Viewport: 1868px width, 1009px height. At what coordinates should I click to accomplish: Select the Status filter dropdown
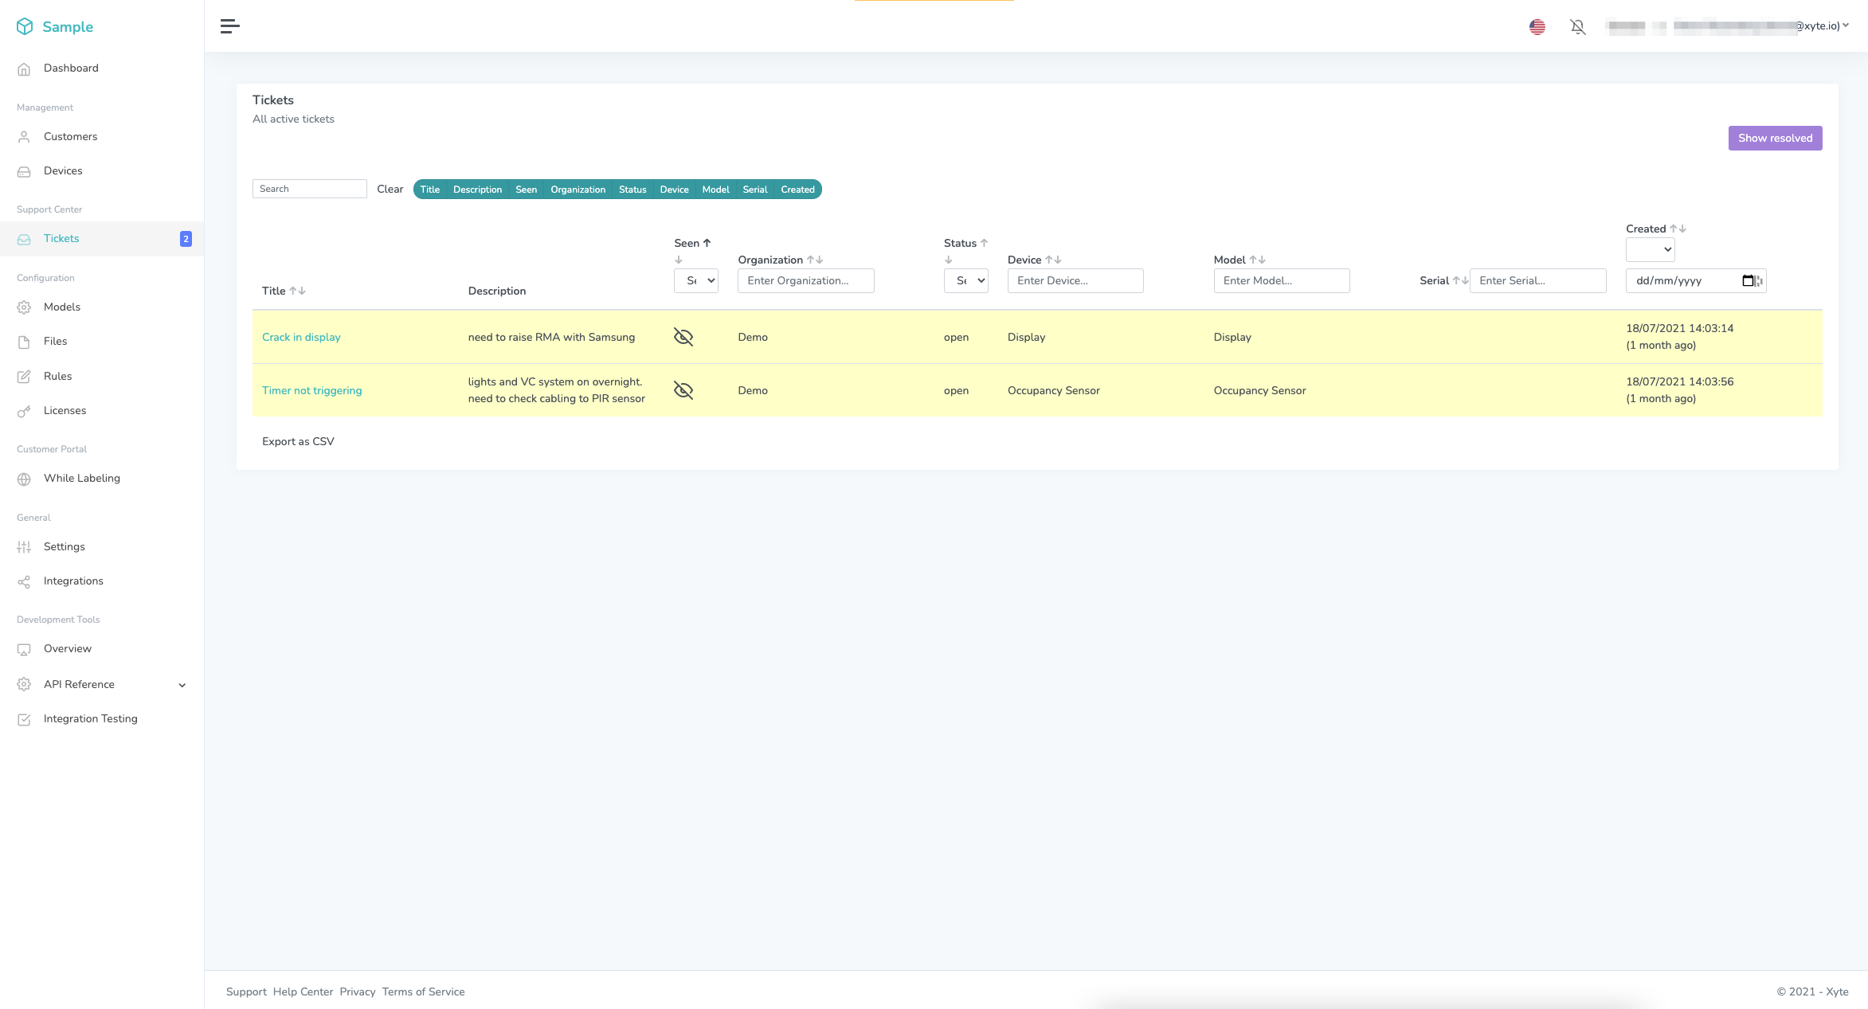click(965, 280)
